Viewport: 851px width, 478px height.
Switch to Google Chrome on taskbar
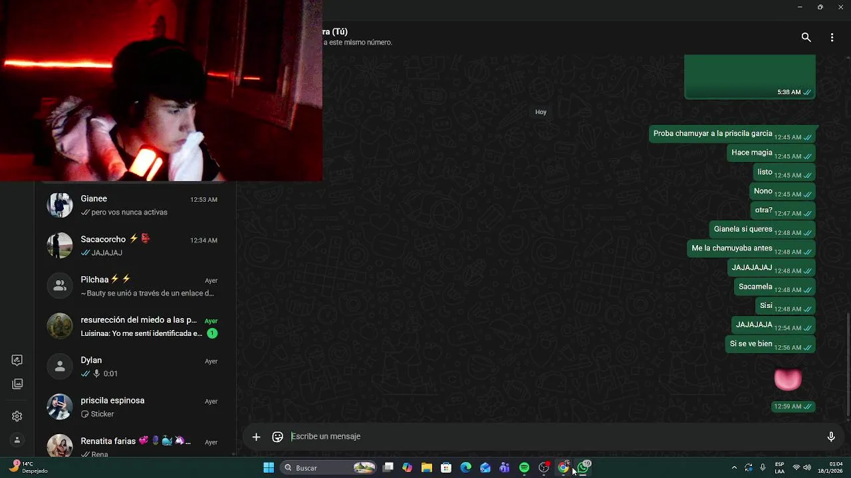coord(563,468)
